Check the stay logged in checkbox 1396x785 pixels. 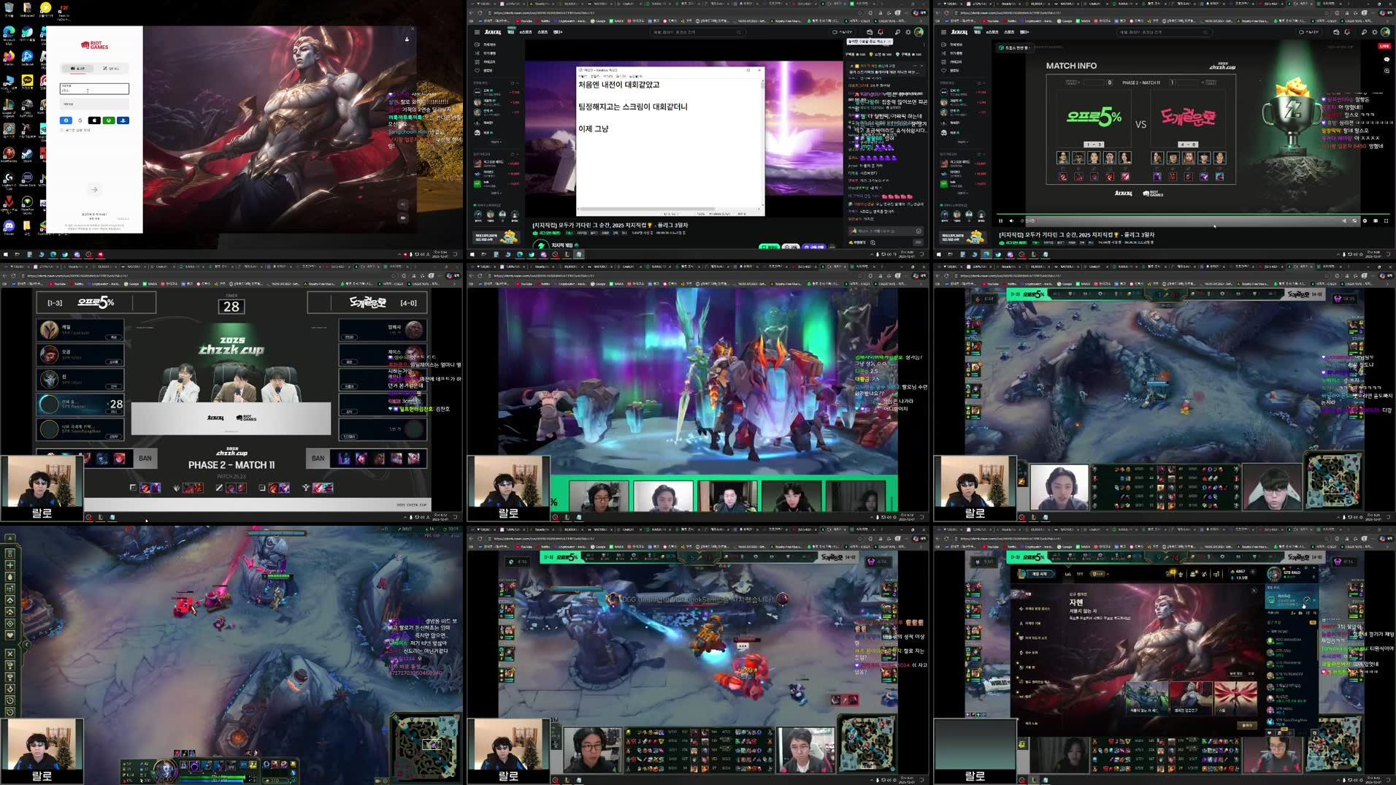[61, 130]
